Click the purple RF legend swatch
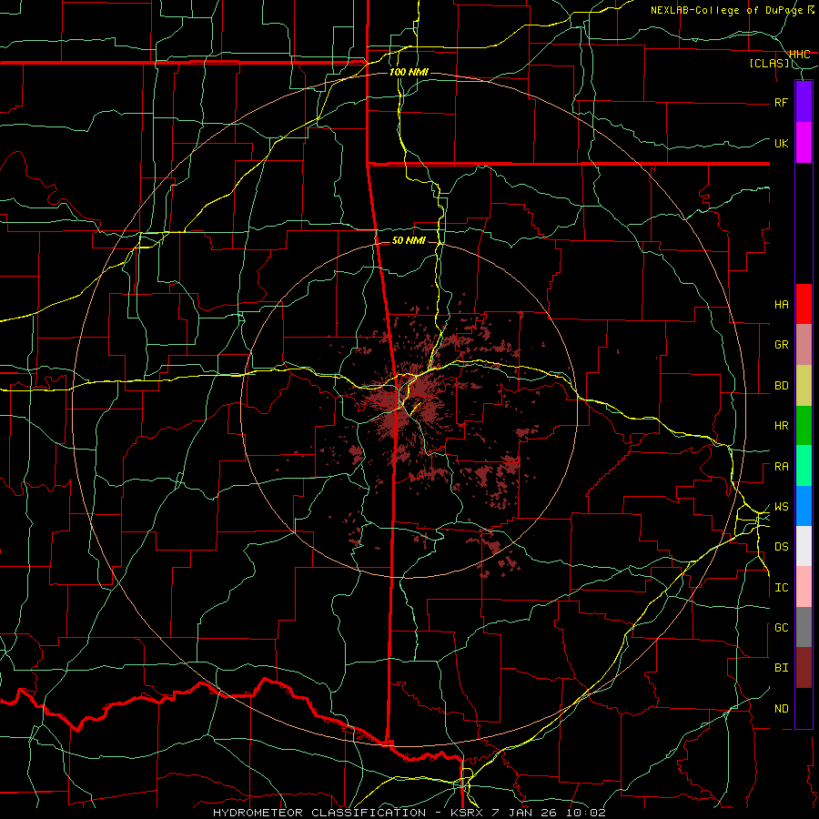 804,102
